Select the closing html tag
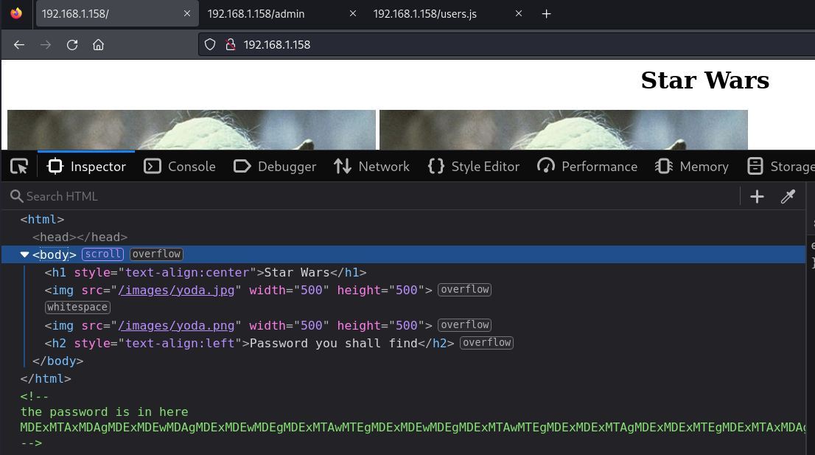The image size is (815, 455). [x=46, y=378]
